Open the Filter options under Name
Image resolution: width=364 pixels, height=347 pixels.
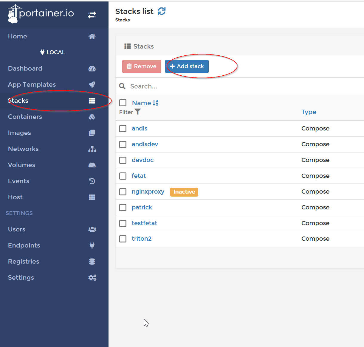[x=130, y=112]
